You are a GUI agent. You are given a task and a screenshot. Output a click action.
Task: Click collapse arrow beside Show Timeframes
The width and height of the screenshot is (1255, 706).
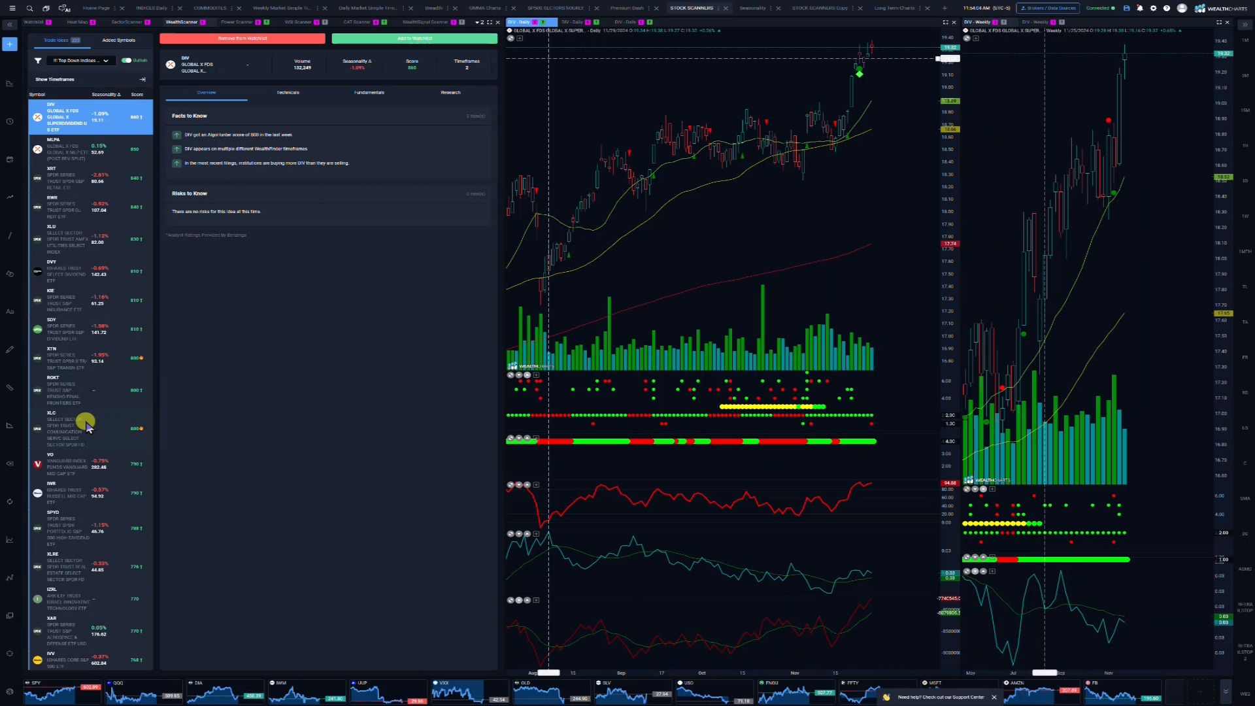tap(142, 79)
